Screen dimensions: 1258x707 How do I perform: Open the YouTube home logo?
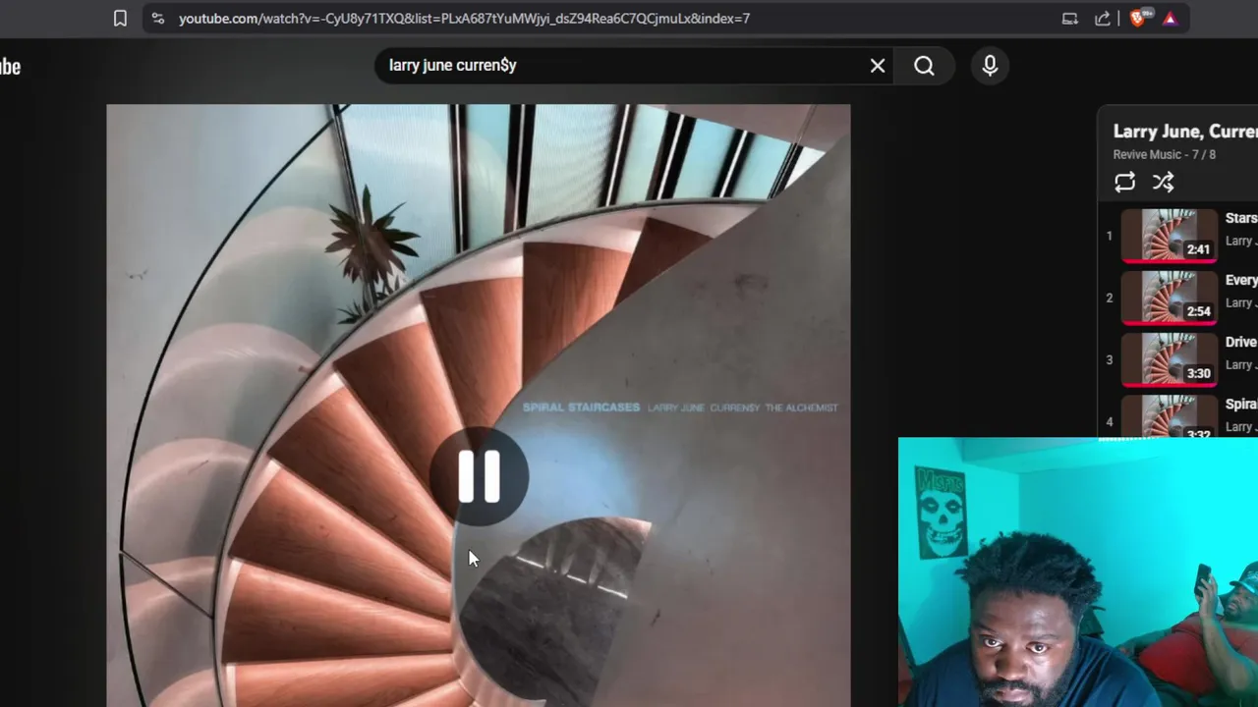tap(10, 67)
